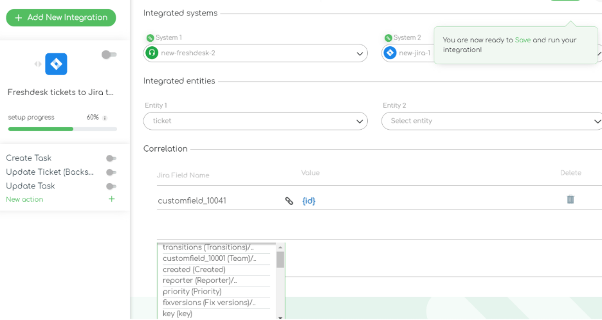Select transitions (Transitions) from the field list
Viewport: 602px width, 320px height.
pyautogui.click(x=208, y=247)
